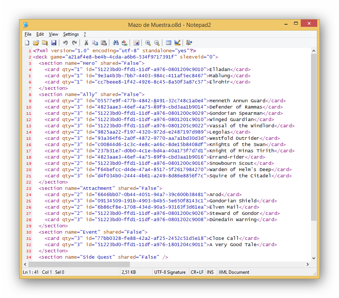Click 'Gondorian Shield' text
This screenshot has width=339, height=298.
pyautogui.click(x=233, y=201)
